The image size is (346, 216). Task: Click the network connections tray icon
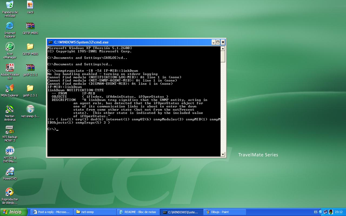point(325,212)
